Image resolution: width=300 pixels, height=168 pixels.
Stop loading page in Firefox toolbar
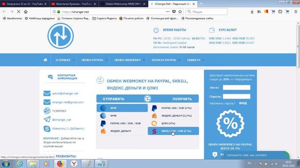tap(19, 12)
